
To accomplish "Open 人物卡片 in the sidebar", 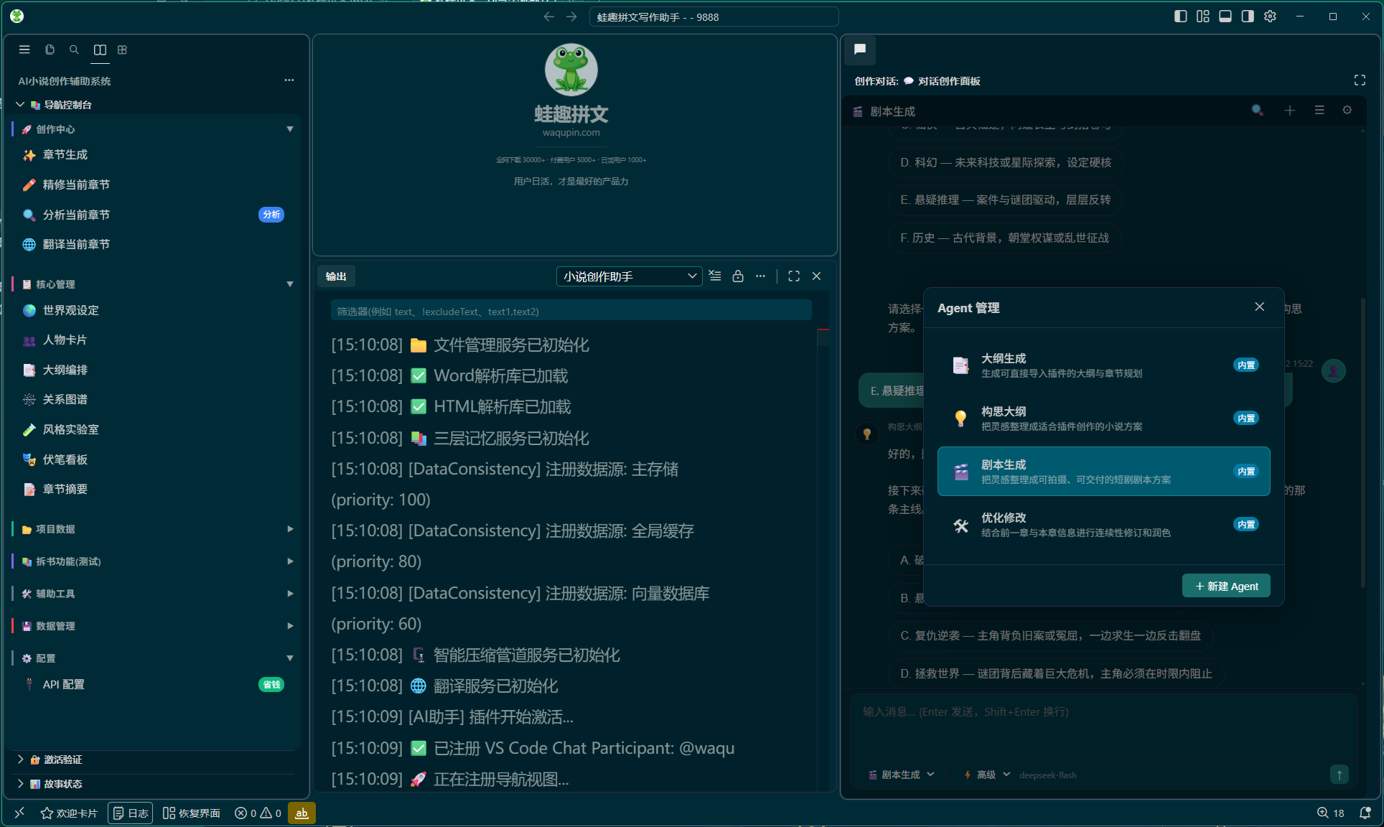I will coord(154,340).
